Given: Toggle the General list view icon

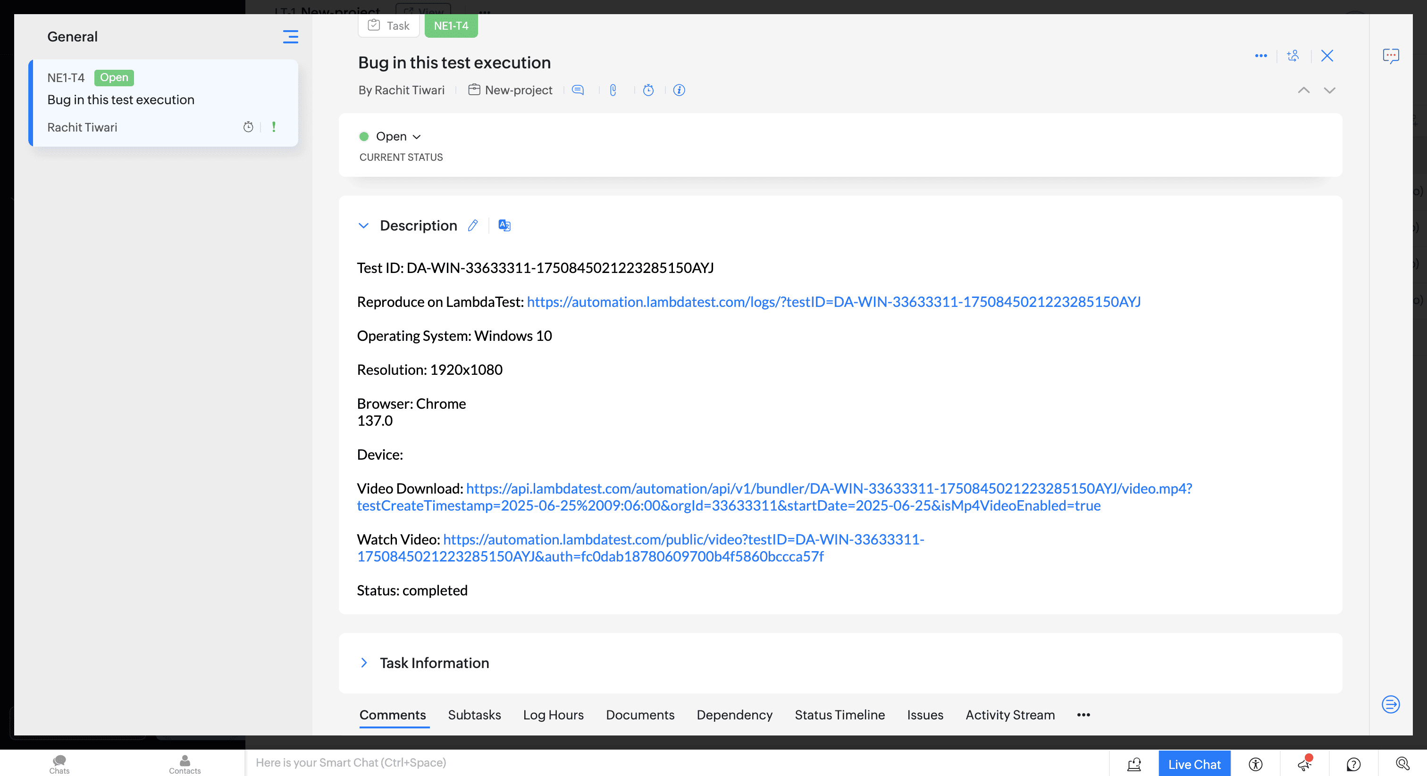Looking at the screenshot, I should pyautogui.click(x=290, y=37).
